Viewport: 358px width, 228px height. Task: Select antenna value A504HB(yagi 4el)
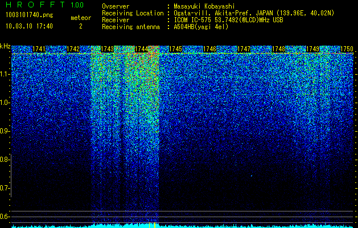coord(201,27)
